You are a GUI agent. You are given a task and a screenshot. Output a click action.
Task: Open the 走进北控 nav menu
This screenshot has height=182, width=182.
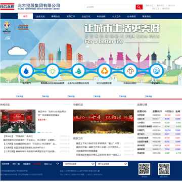click(40, 17)
